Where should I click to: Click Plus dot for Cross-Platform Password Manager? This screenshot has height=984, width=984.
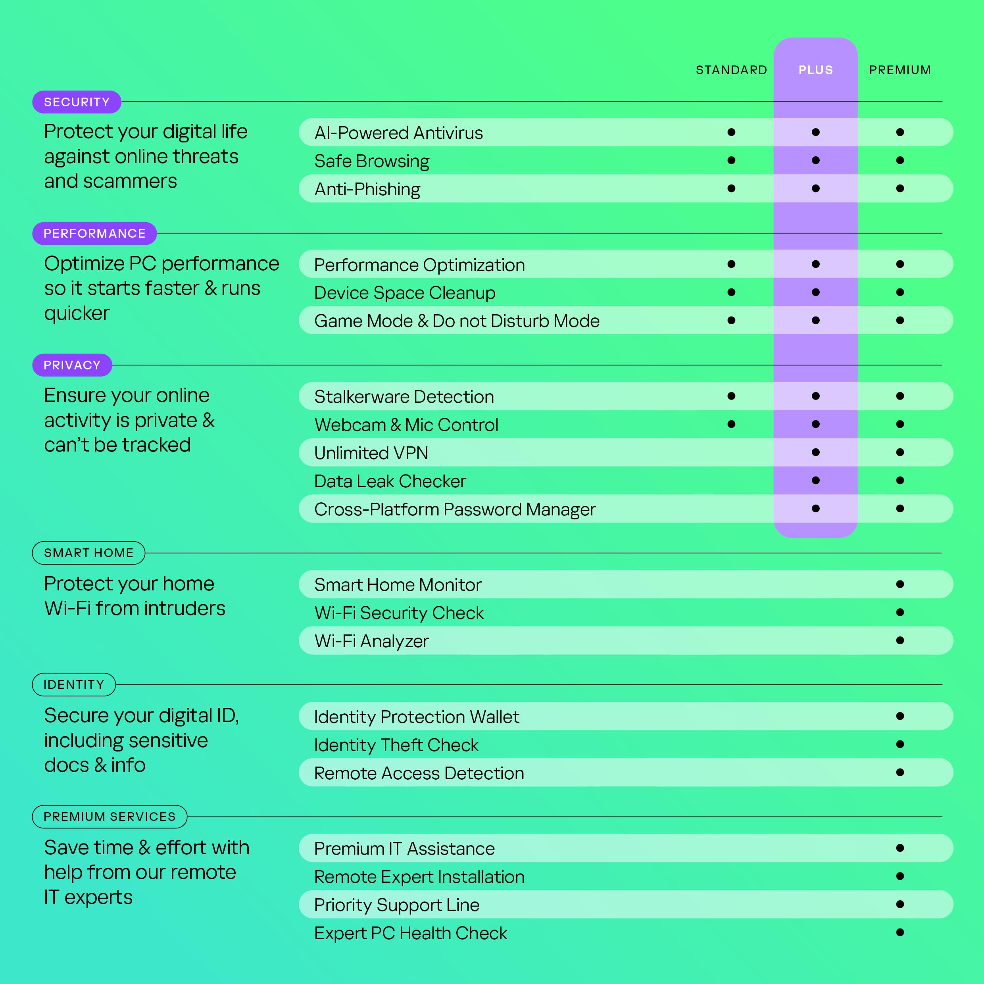click(x=815, y=508)
